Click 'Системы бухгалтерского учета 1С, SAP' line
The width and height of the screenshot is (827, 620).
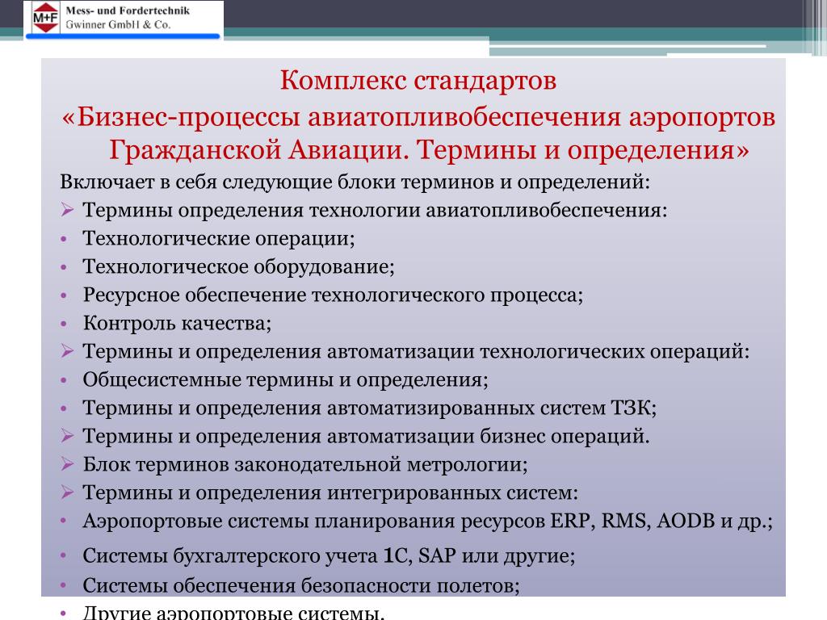pyautogui.click(x=329, y=555)
